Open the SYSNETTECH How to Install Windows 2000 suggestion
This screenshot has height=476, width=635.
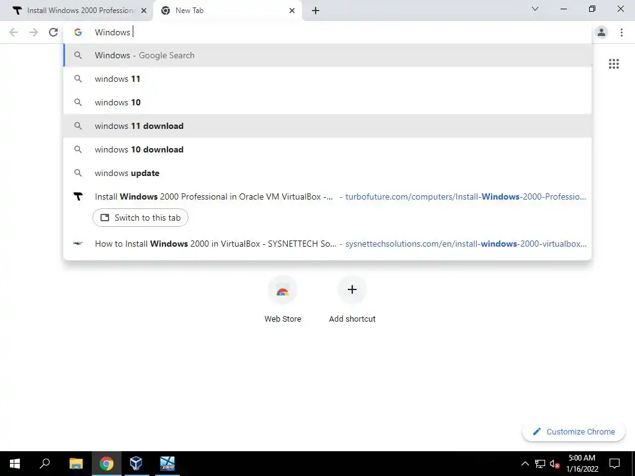327,244
